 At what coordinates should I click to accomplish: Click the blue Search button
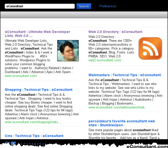84,6
